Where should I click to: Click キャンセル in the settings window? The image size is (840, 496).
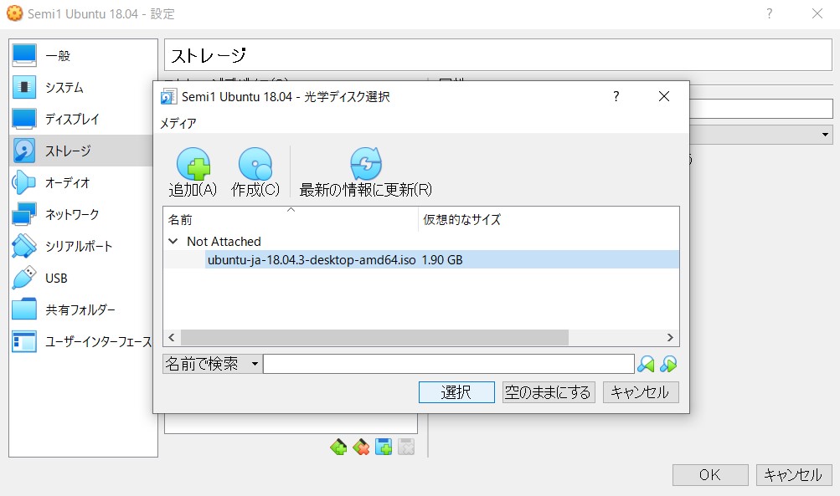pyautogui.click(x=794, y=474)
